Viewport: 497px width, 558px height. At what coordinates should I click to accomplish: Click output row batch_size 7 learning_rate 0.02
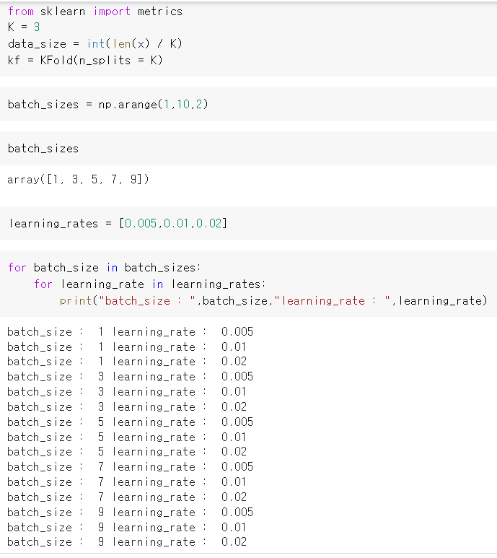[127, 497]
